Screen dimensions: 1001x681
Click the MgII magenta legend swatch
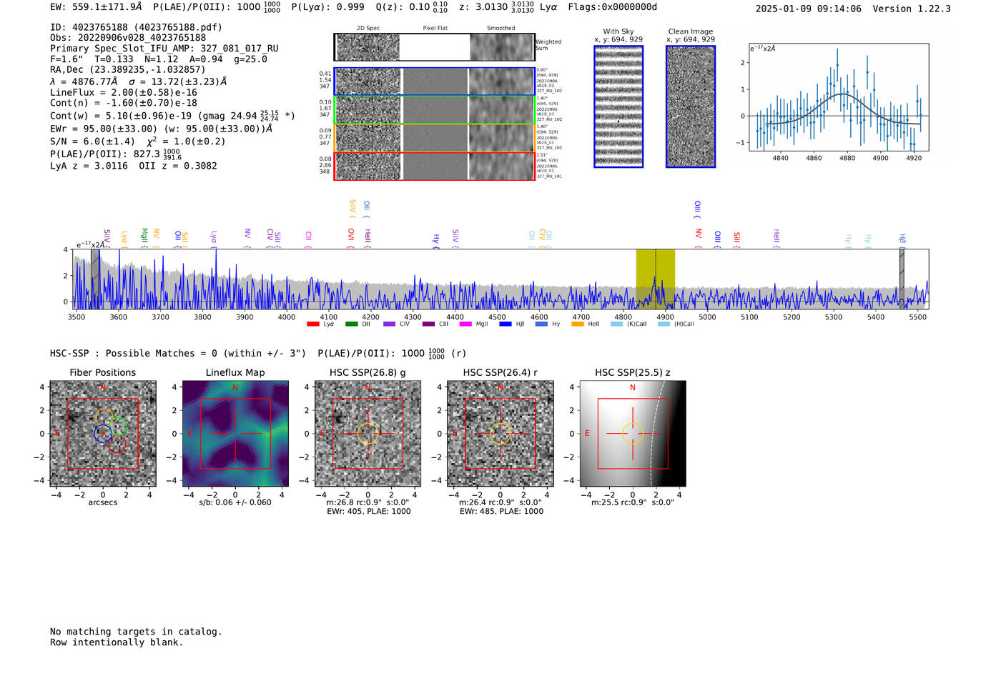(x=465, y=324)
